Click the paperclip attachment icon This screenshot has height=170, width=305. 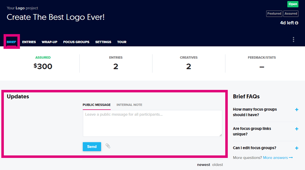tap(108, 146)
